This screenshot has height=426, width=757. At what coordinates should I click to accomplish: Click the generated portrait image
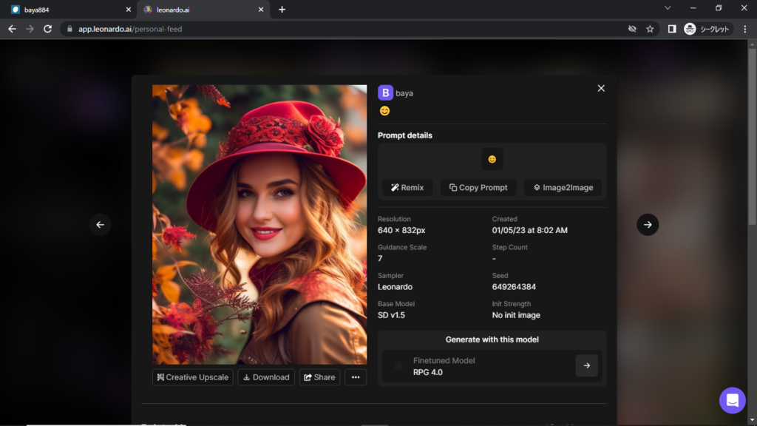(259, 224)
